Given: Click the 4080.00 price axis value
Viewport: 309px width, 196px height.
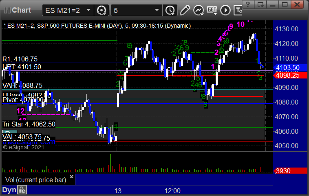Looking at the screenshot, I should [287, 102].
